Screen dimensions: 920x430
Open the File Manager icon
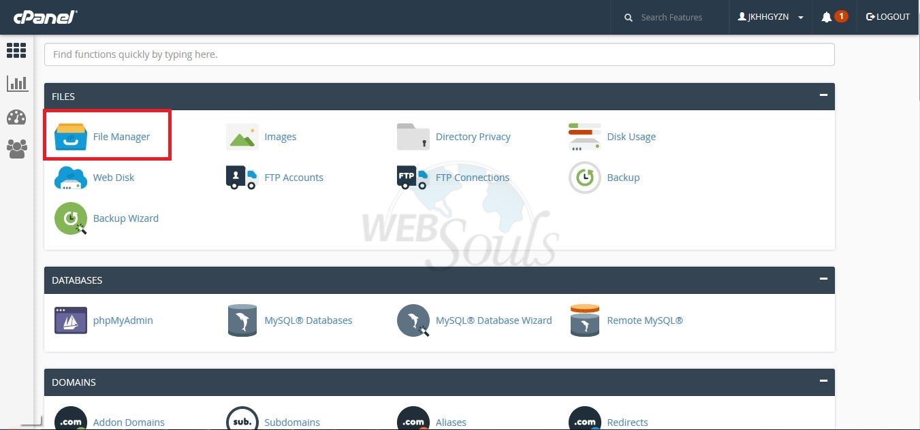[x=71, y=137]
